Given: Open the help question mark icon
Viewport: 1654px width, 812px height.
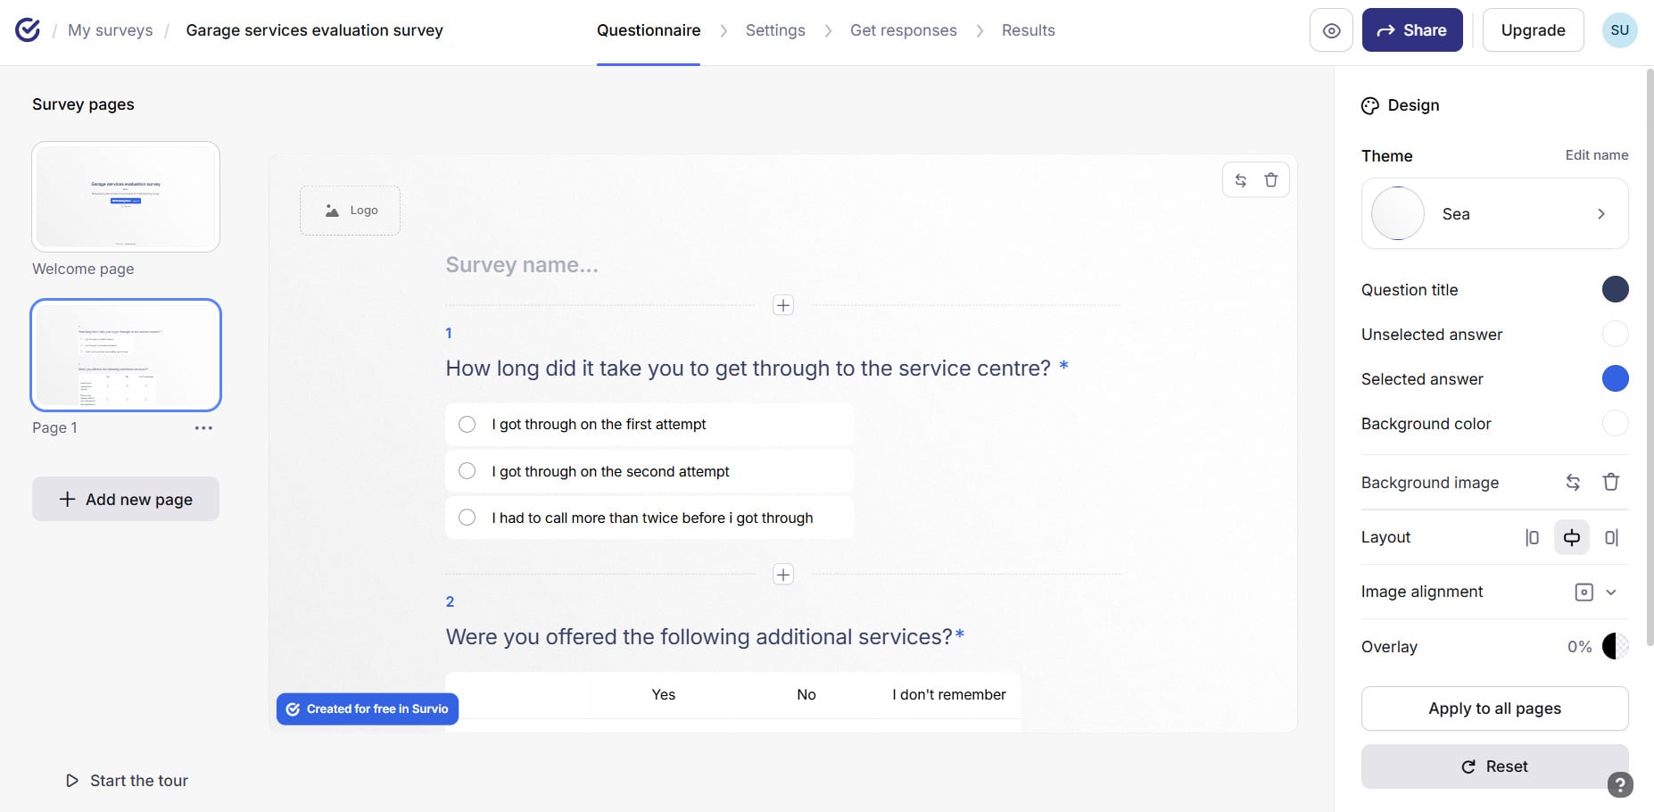Looking at the screenshot, I should (x=1620, y=784).
